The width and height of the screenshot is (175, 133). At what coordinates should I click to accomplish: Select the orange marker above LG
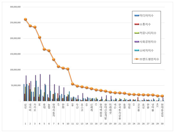click(68, 69)
